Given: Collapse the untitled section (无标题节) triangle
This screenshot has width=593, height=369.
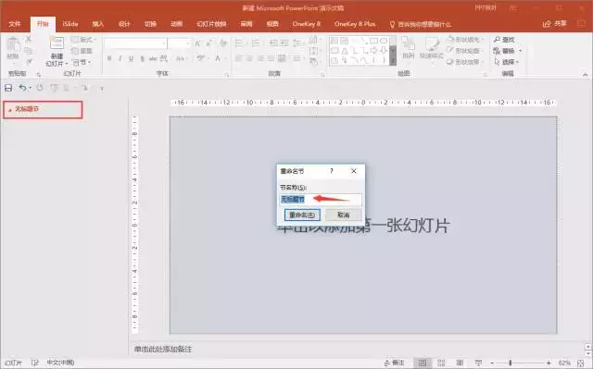Looking at the screenshot, I should pos(10,109).
